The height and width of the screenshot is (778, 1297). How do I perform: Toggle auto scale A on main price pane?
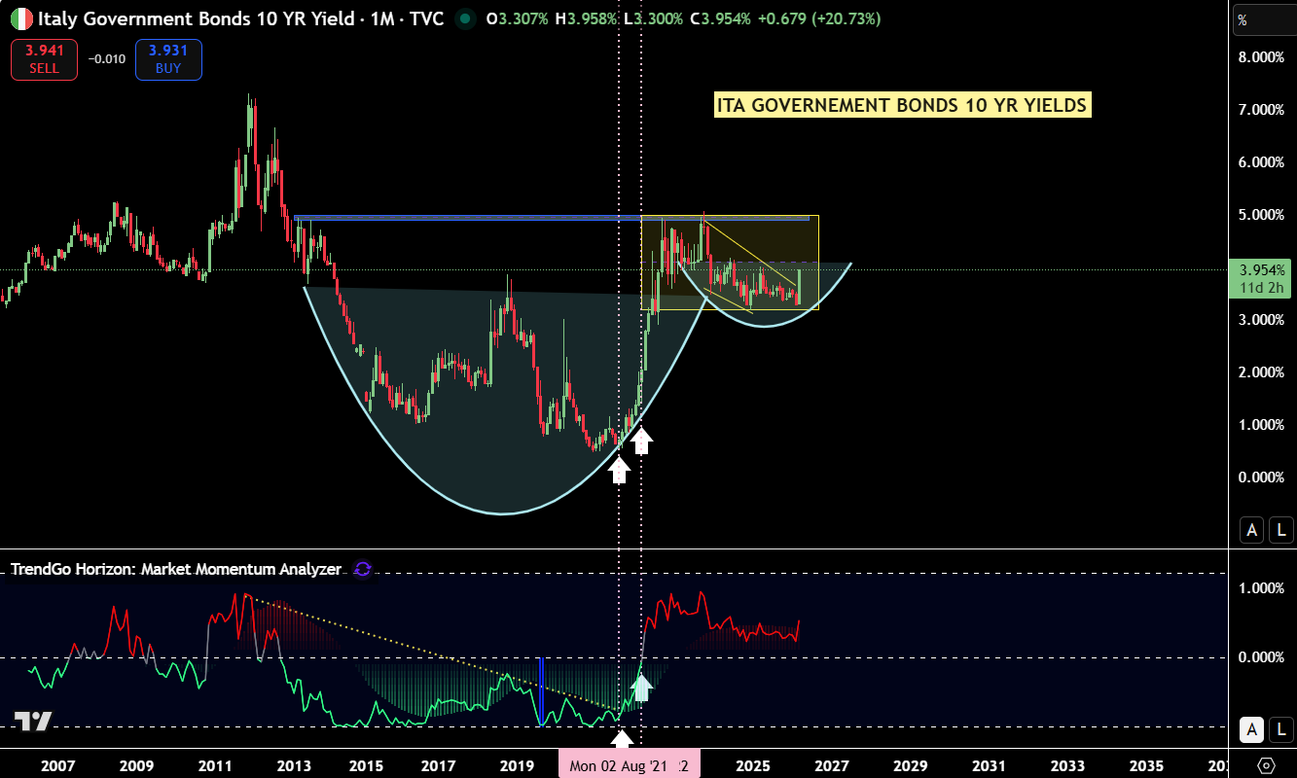click(1251, 530)
